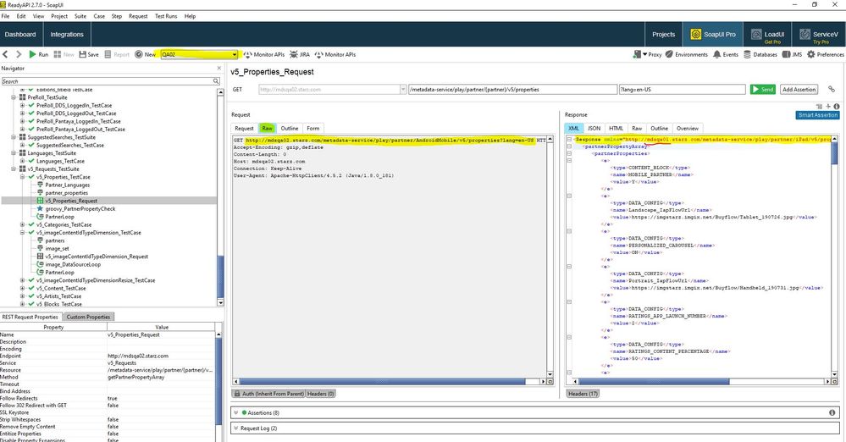This screenshot has width=846, height=442.
Task: Click the Save toolbar icon
Action: [82, 54]
